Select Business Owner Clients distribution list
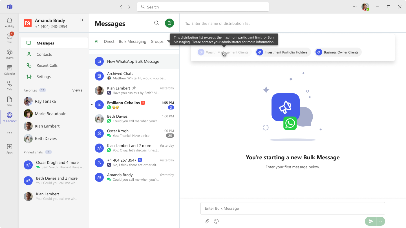Screen dimensions: 406x228 (338, 52)
